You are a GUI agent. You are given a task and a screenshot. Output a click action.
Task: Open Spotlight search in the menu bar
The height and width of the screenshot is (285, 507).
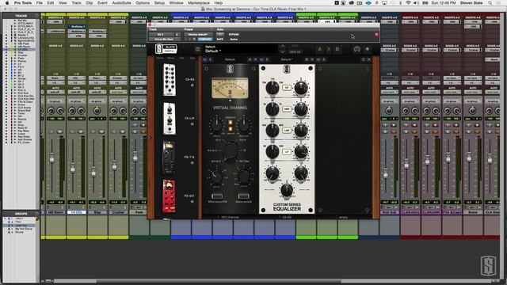click(490, 3)
